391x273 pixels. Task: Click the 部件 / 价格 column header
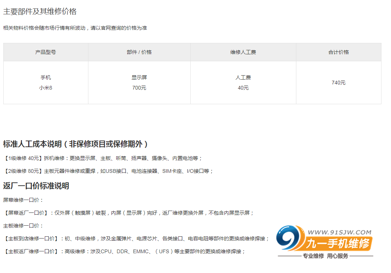coord(139,52)
